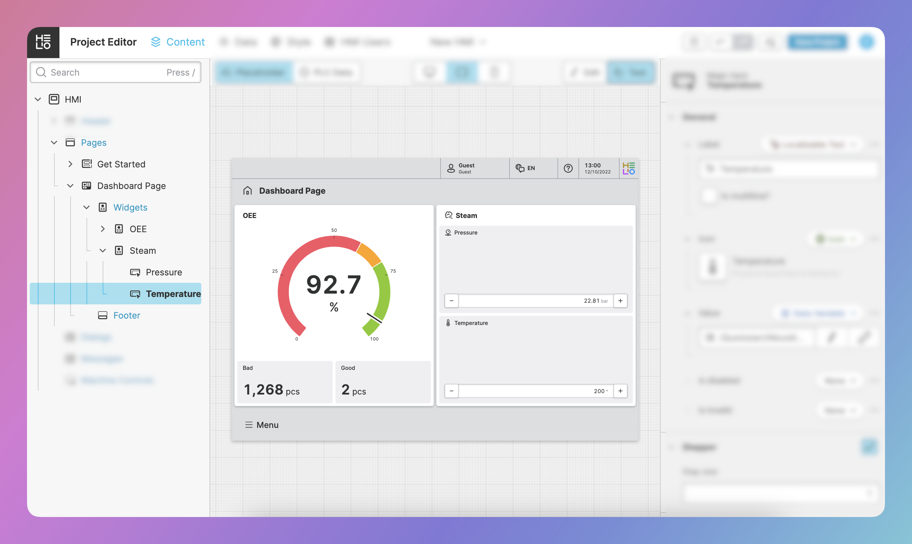This screenshot has width=912, height=544.
Task: Collapse the Pages tree node
Action: tap(54, 143)
